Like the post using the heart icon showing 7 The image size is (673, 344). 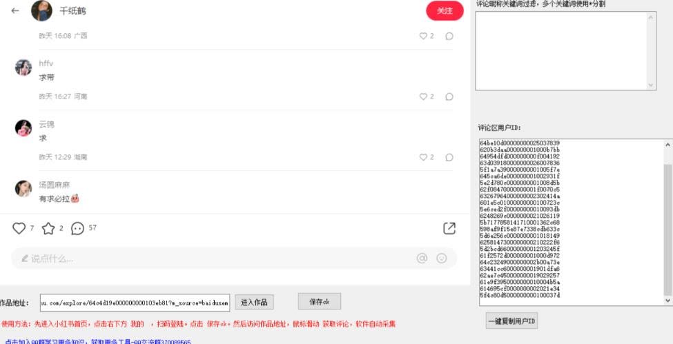tap(19, 228)
